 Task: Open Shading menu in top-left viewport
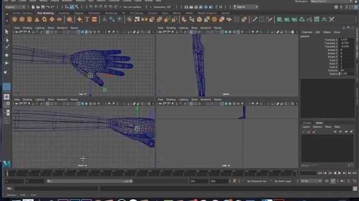point(27,28)
